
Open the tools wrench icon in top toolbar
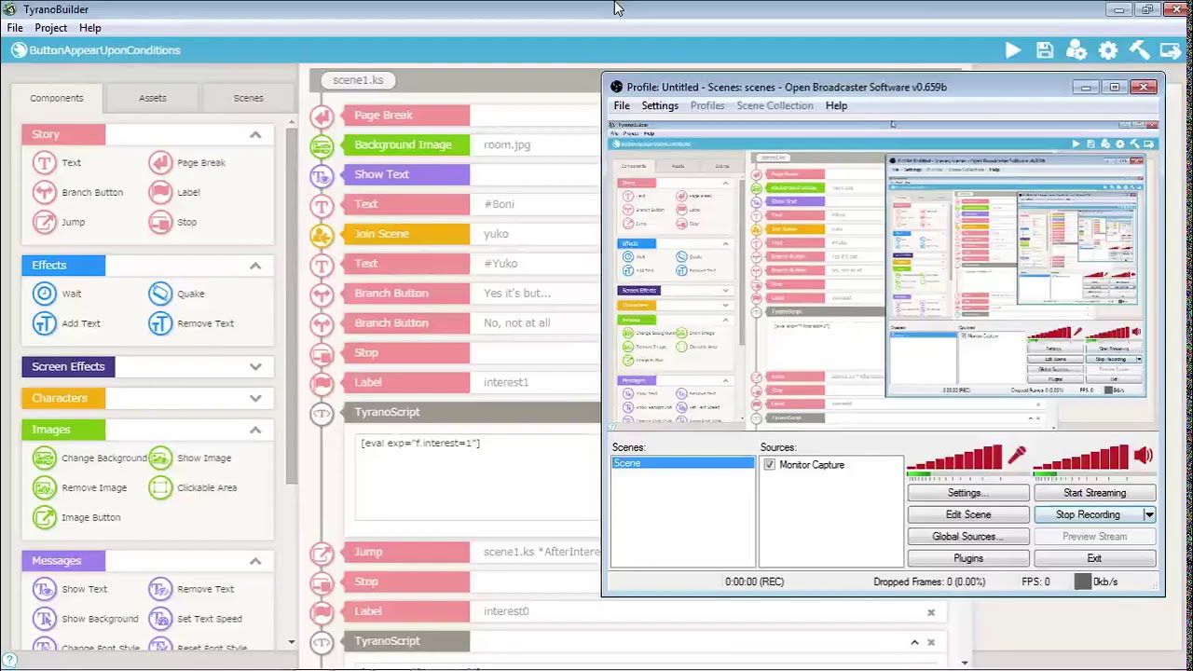[1139, 50]
